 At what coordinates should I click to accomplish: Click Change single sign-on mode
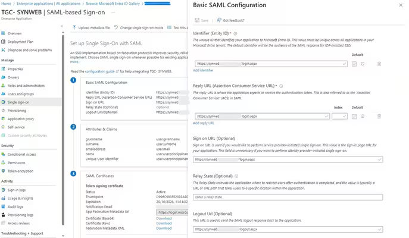coord(140,27)
